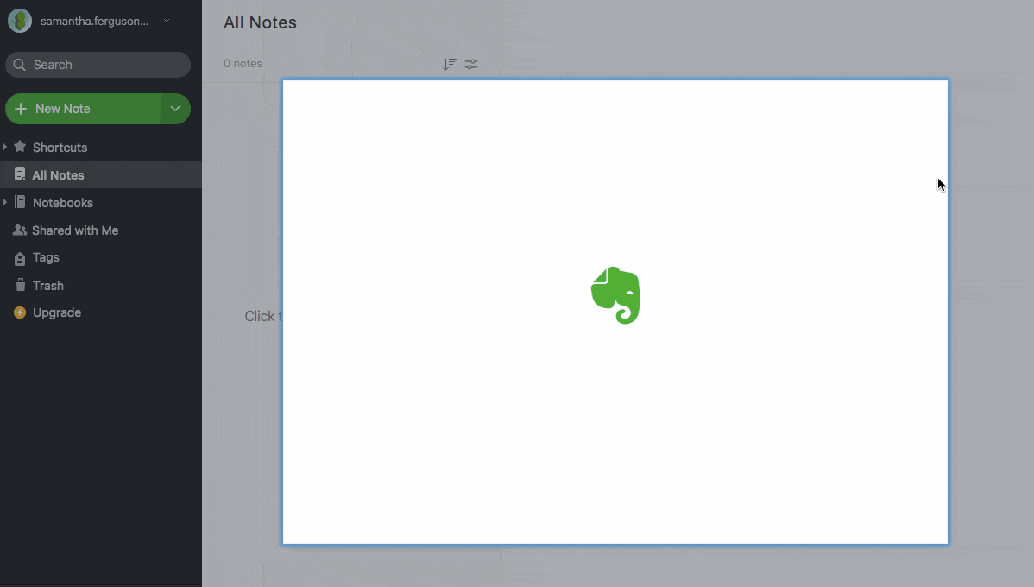The image size is (1034, 587).
Task: Click the Upgrade coin icon
Action: (20, 312)
